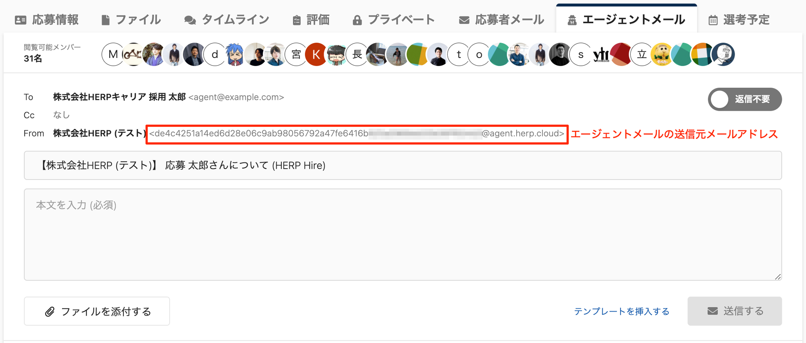The width and height of the screenshot is (806, 343).
Task: Toggle the 返信不要 switch
Action: [x=745, y=99]
